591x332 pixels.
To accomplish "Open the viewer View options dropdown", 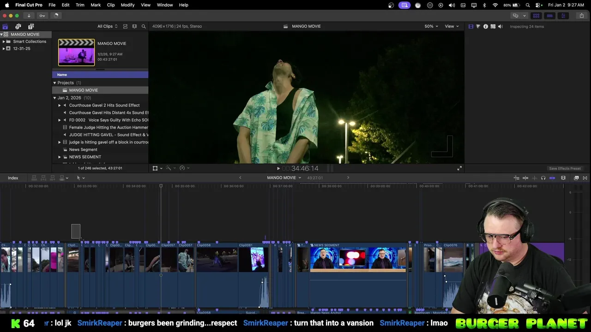I will click(x=452, y=26).
